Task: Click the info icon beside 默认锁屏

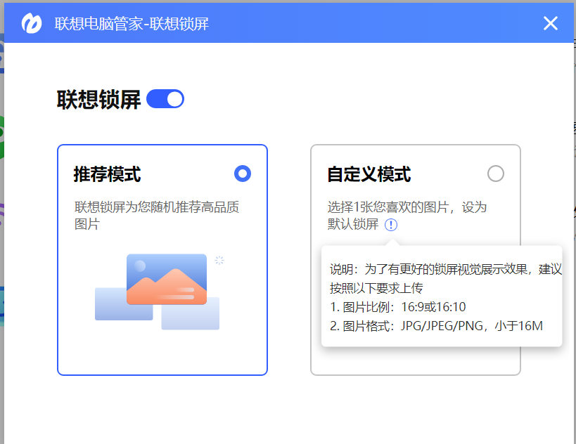Action: click(391, 225)
